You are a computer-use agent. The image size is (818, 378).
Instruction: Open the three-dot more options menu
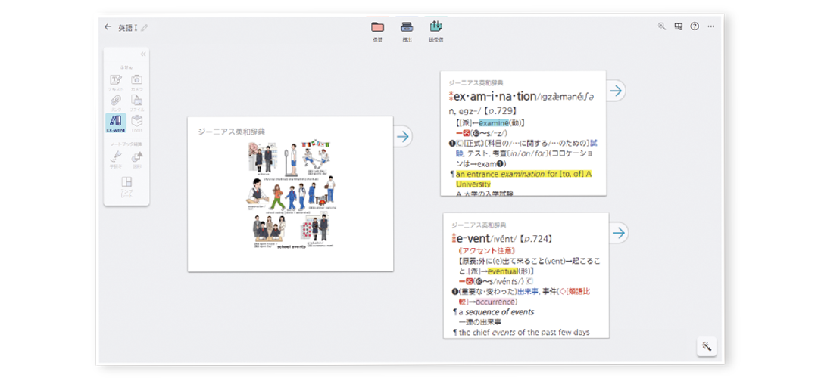click(710, 26)
